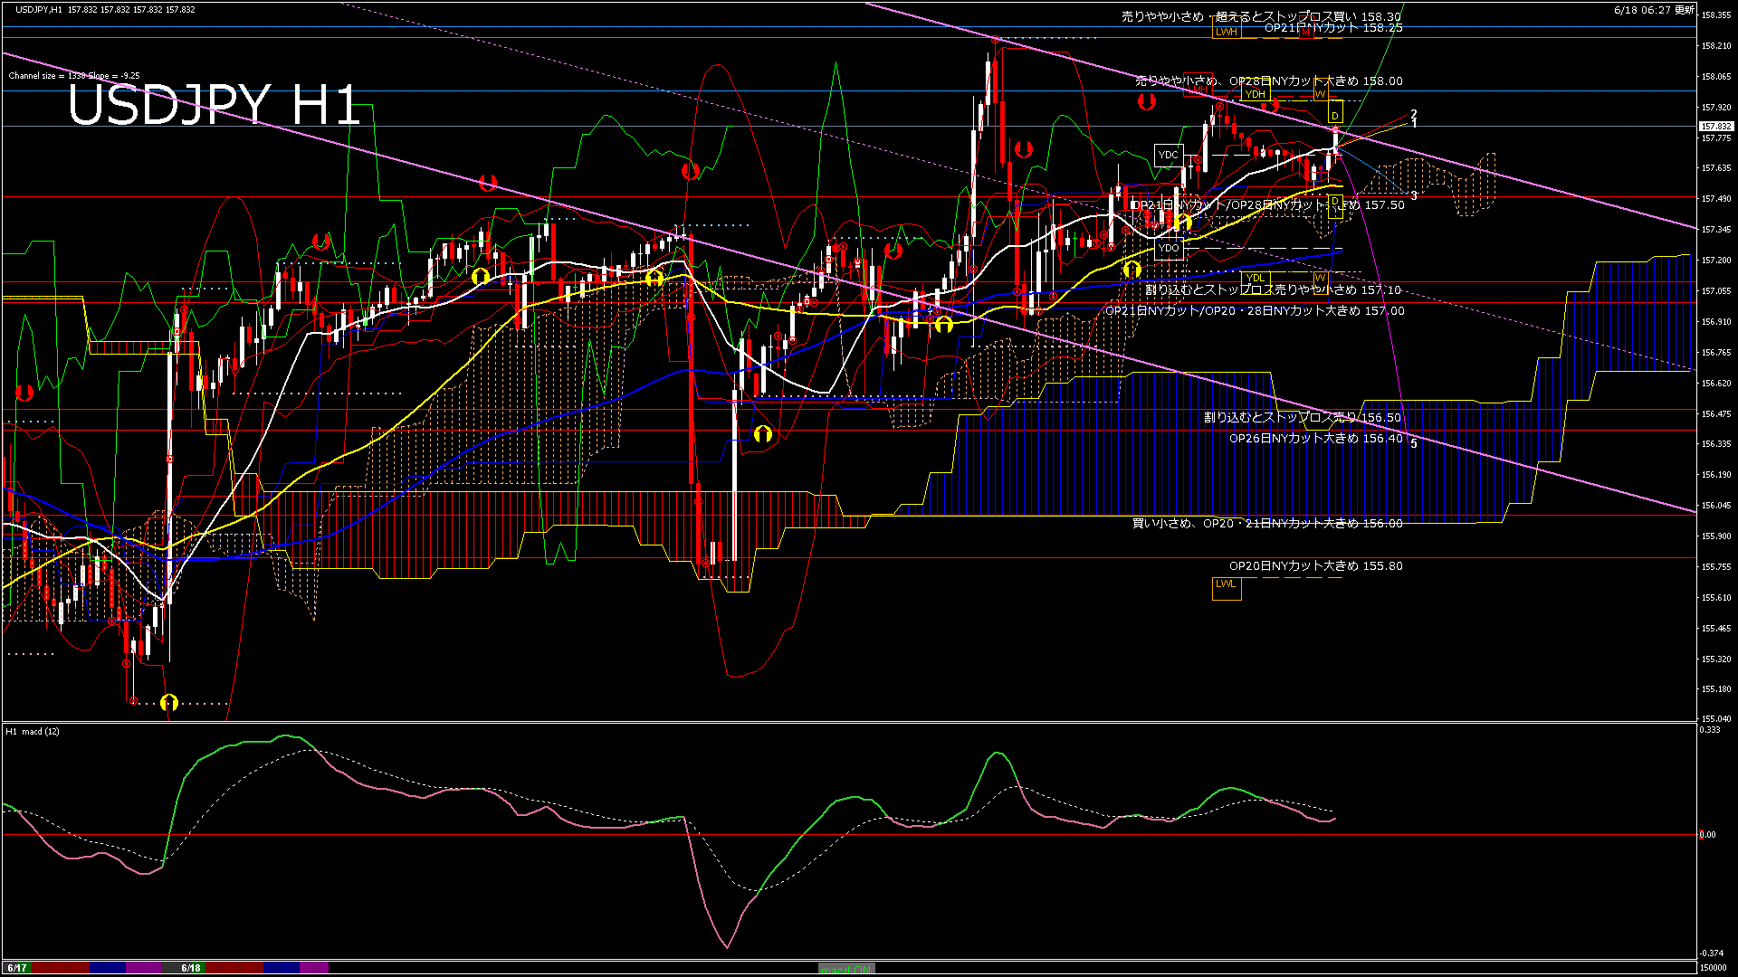Click the YDO yesterday open label
Screen dimensions: 1738x977
coord(1169,248)
